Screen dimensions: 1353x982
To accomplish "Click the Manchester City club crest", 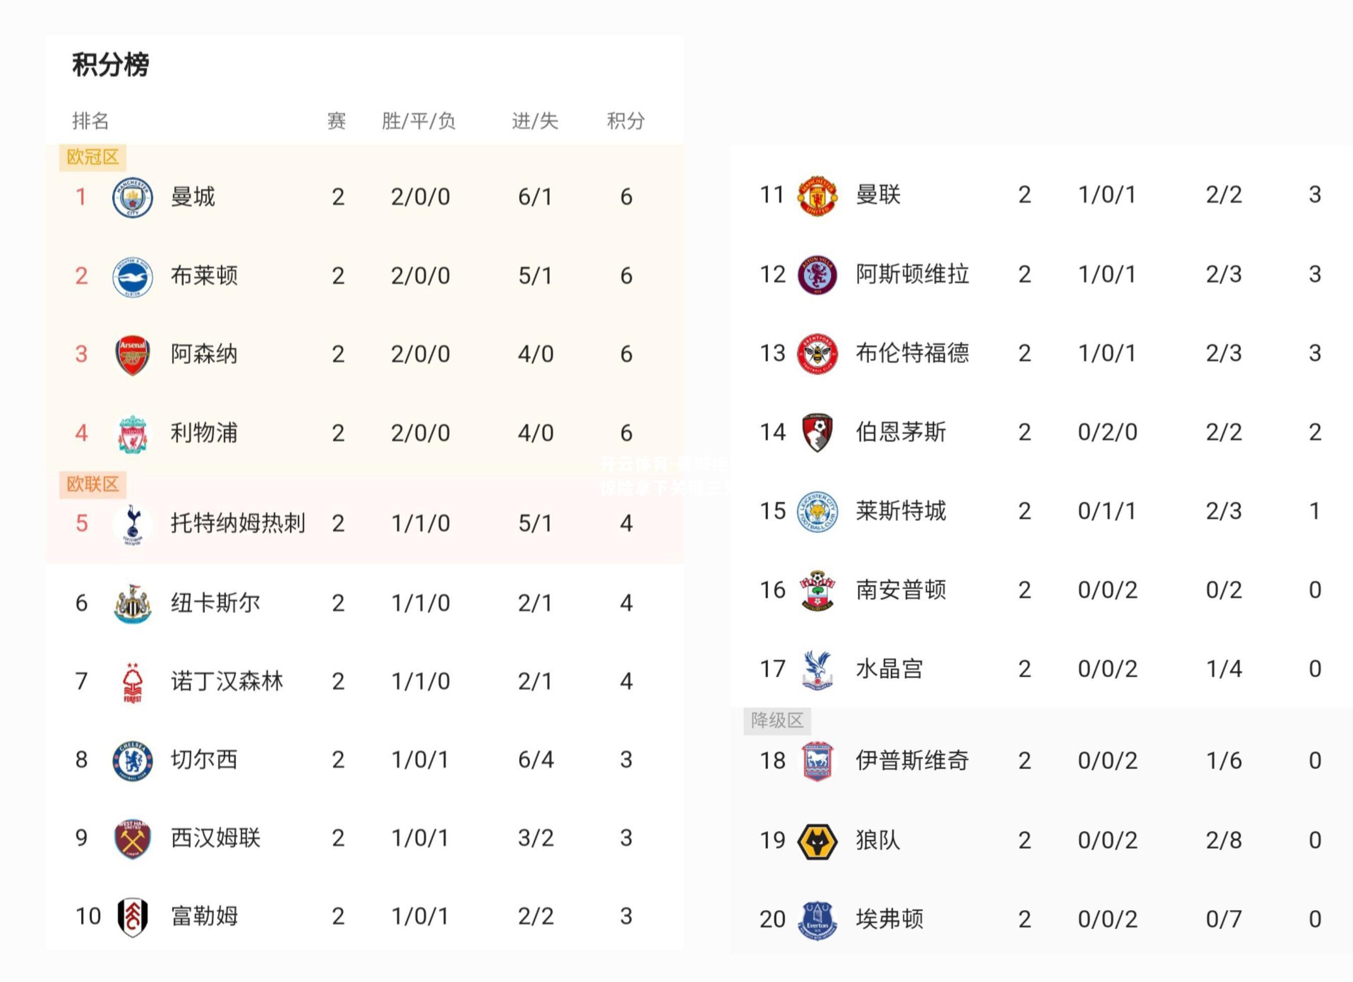I will point(132,197).
